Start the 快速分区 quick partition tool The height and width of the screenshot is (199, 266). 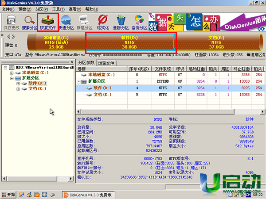[66, 23]
